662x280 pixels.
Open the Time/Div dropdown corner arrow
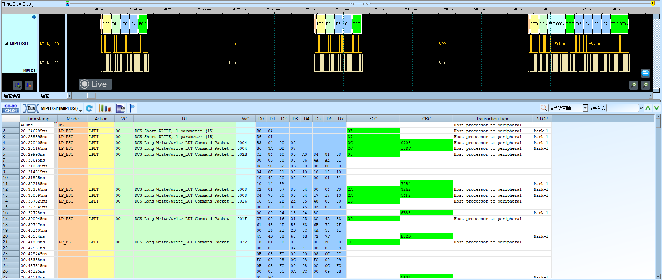point(32,6)
